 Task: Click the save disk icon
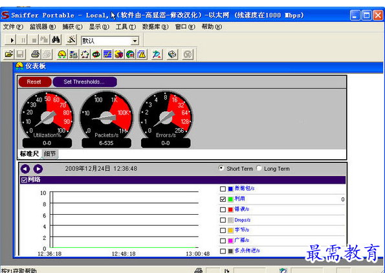(20, 54)
